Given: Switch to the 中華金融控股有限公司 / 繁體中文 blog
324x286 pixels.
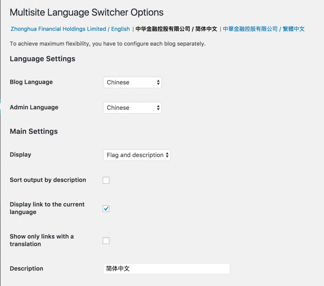Looking at the screenshot, I should click(264, 29).
